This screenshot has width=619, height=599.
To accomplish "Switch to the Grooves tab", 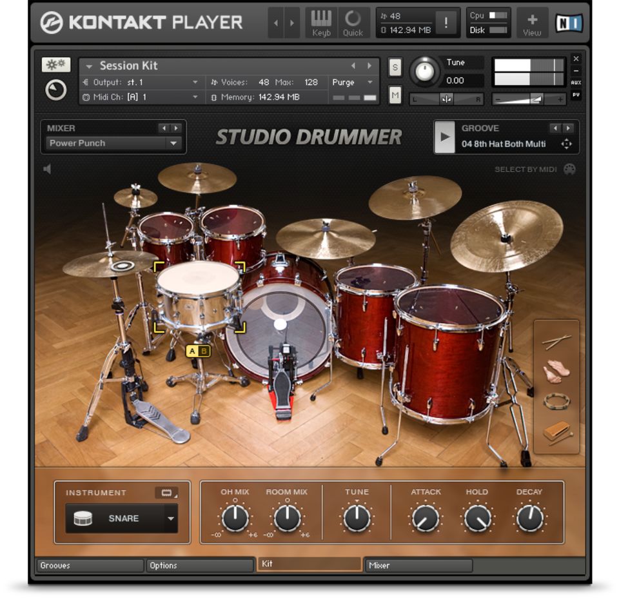I will click(90, 565).
